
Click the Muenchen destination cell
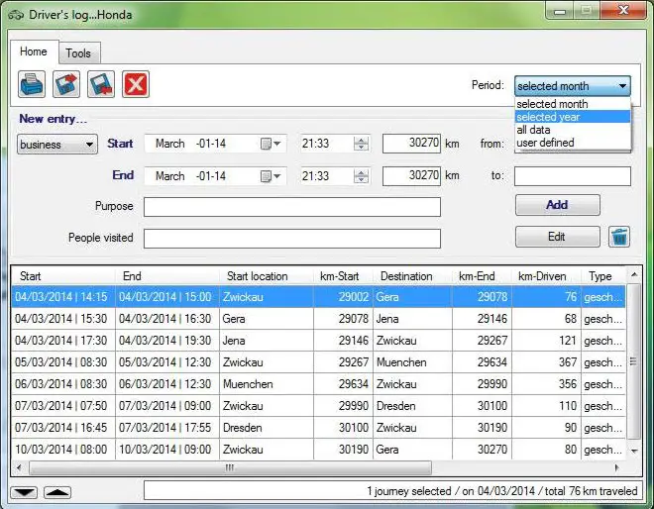click(x=412, y=362)
